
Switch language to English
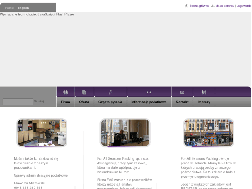point(24,8)
